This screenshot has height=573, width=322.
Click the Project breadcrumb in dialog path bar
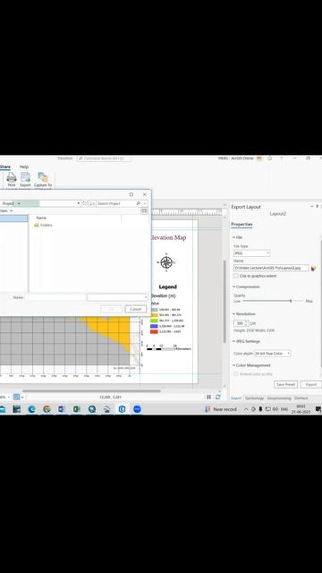pyautogui.click(x=8, y=203)
